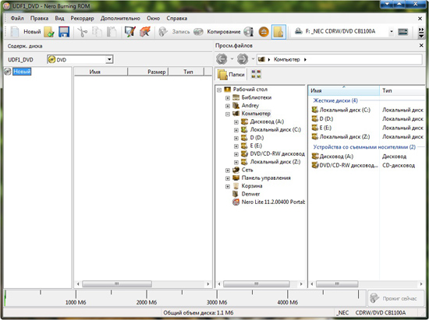Click the 4000 Мб capacity marker

tap(287, 302)
